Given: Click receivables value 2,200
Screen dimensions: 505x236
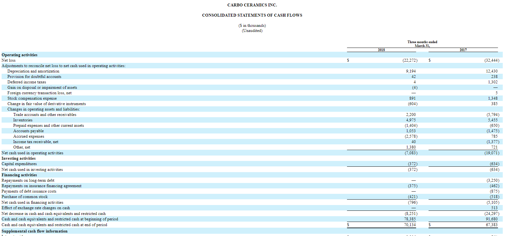Looking at the screenshot, I should (411, 115).
